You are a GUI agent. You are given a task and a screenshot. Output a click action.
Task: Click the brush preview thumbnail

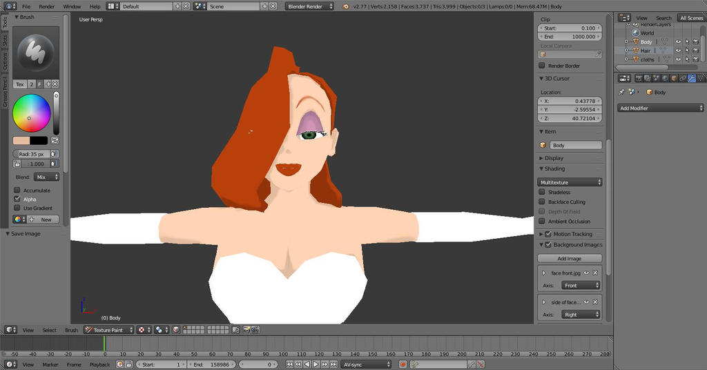[36, 52]
